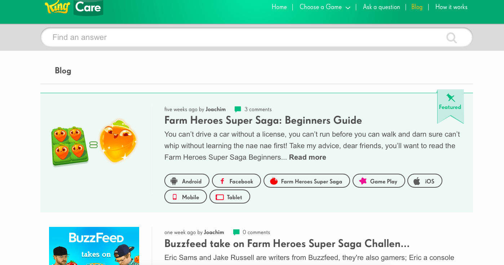Click the Apple iOS tag icon
This screenshot has width=504, height=265.
coord(417,181)
